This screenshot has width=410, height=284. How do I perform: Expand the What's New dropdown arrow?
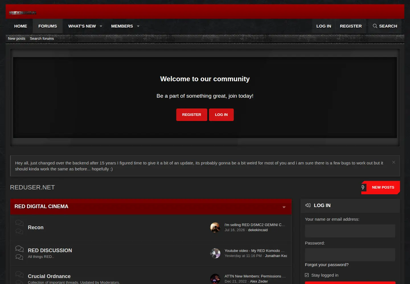(x=101, y=26)
